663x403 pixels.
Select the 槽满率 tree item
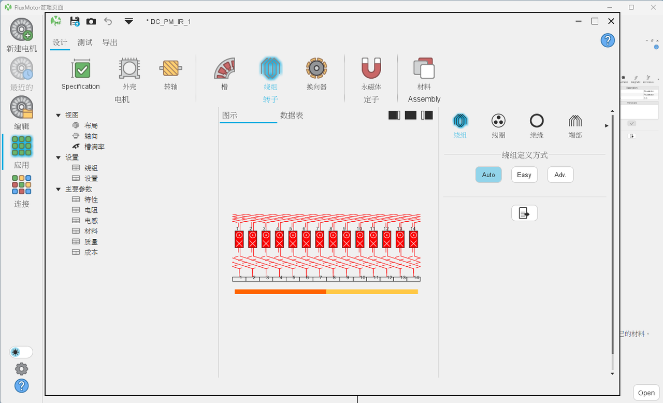coord(94,147)
